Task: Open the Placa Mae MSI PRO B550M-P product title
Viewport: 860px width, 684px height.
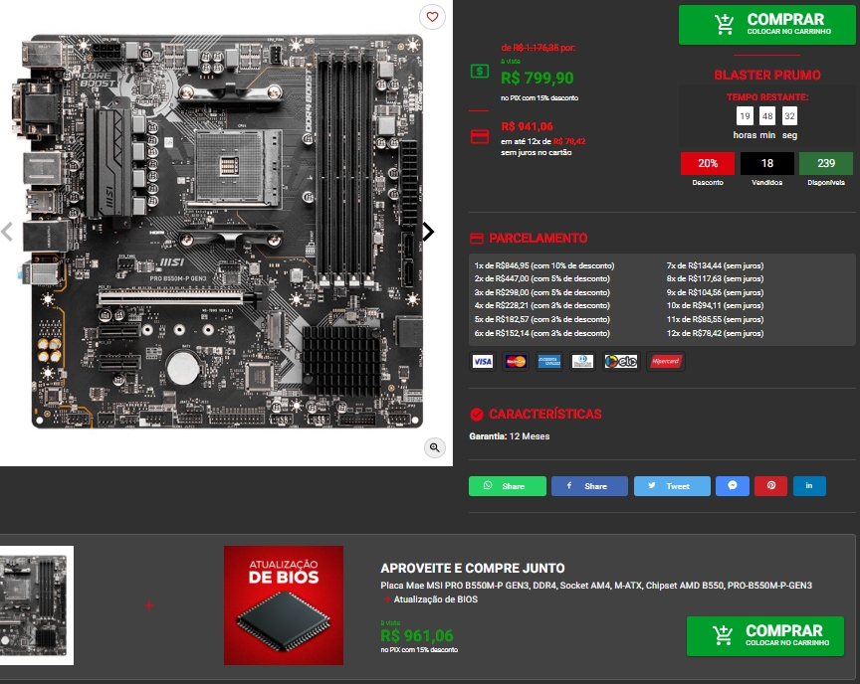Action: click(596, 586)
